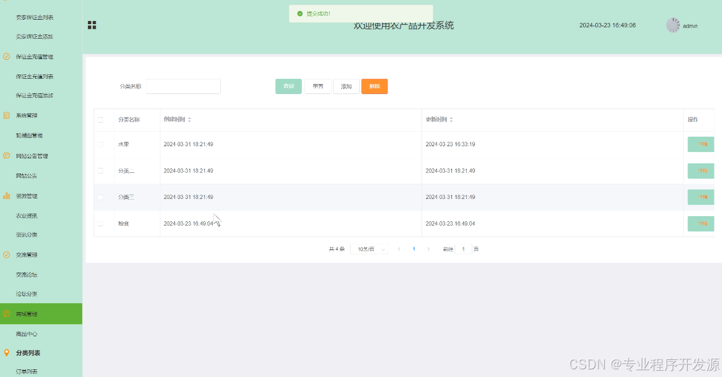Collapse the 商城管理 menu group
Screen dimensions: 722x377
[x=41, y=314]
